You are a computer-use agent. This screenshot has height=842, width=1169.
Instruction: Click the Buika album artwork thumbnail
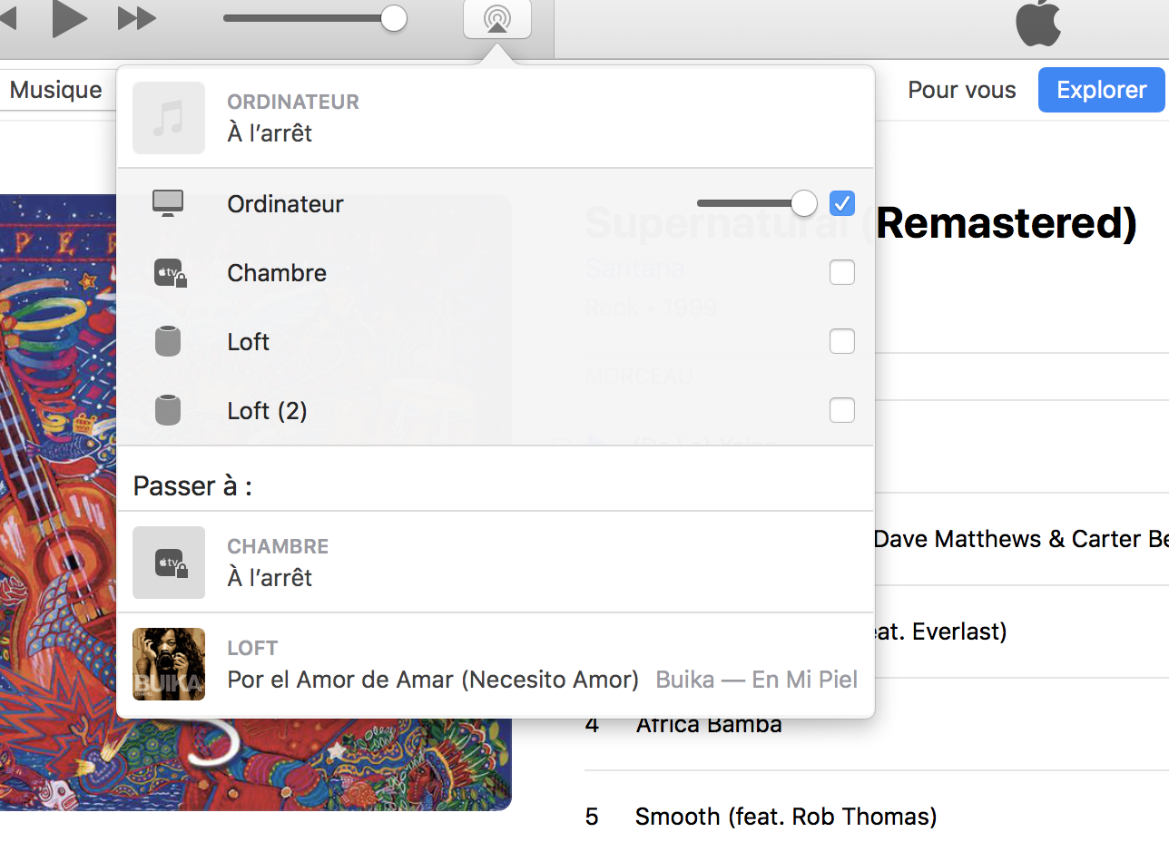(x=169, y=664)
